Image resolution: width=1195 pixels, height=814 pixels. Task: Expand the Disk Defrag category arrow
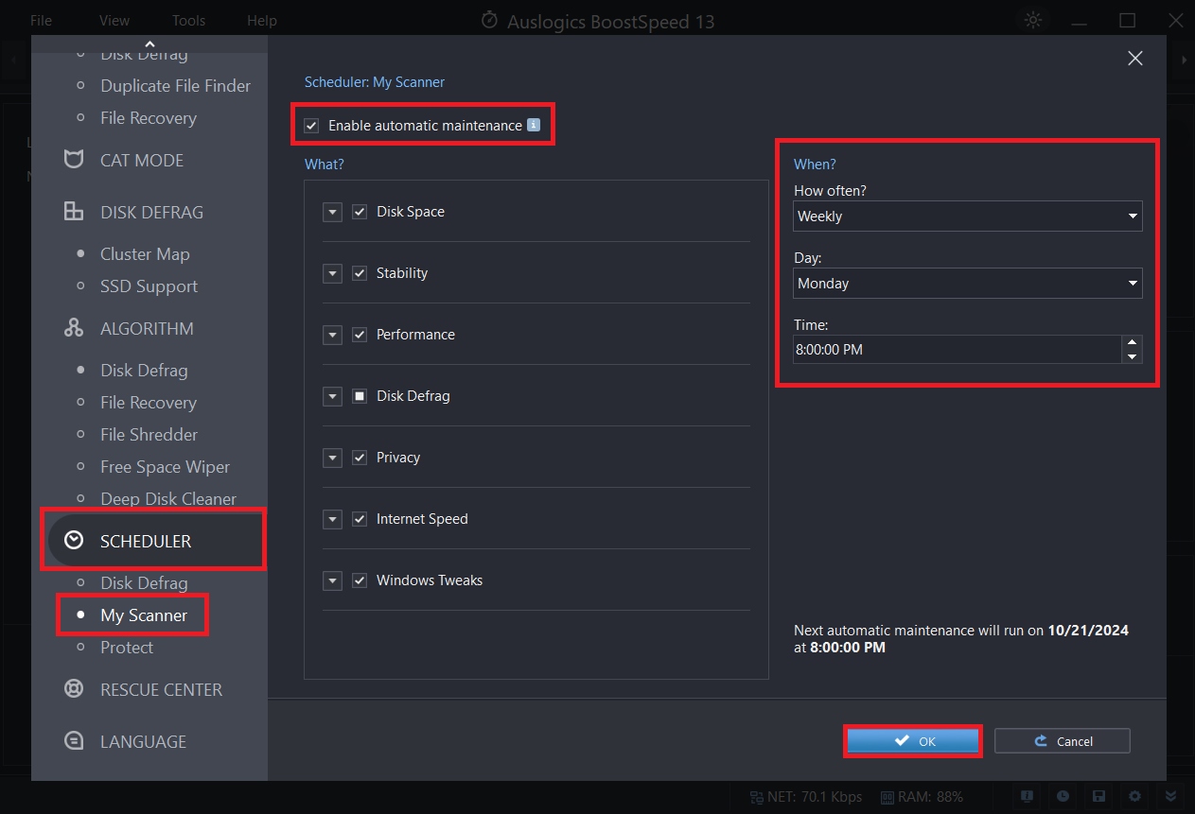332,396
